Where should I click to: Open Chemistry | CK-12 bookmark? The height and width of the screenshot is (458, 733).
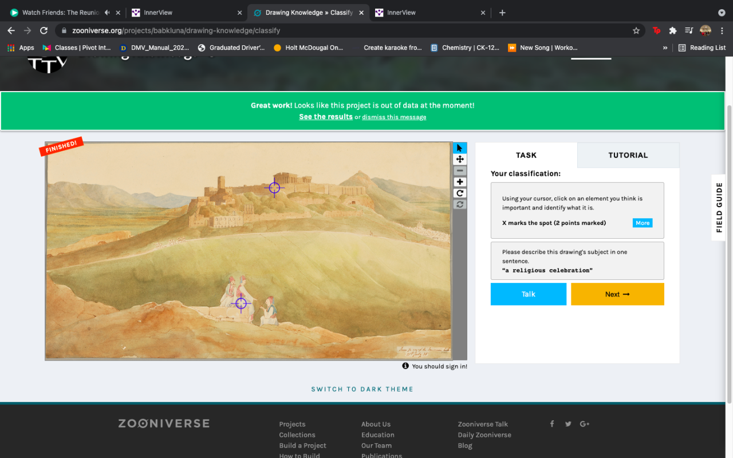pyautogui.click(x=465, y=48)
